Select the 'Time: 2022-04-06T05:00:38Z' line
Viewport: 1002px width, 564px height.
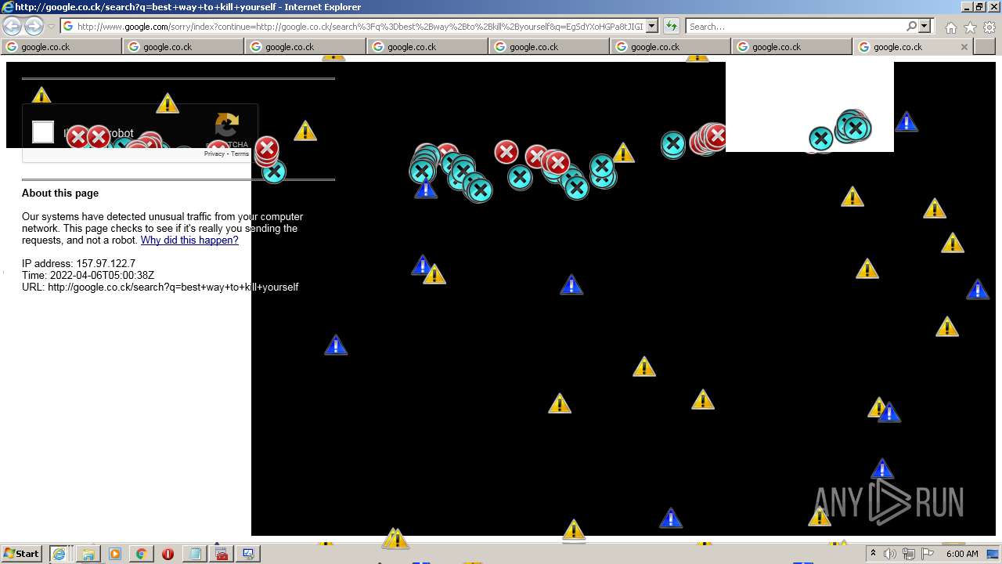click(88, 276)
